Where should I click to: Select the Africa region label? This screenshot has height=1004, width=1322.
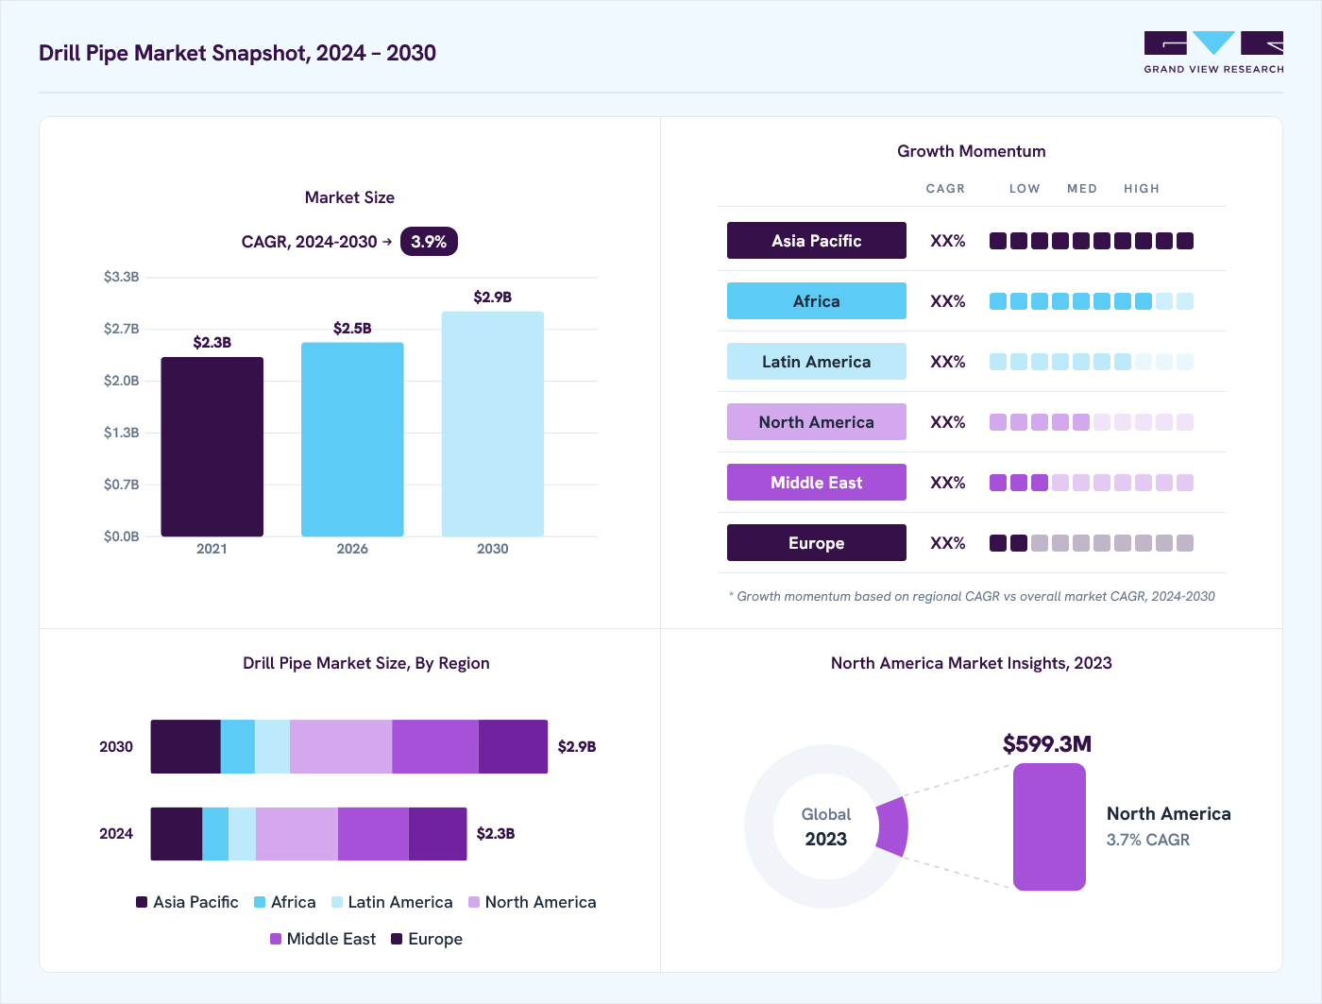[x=817, y=301]
